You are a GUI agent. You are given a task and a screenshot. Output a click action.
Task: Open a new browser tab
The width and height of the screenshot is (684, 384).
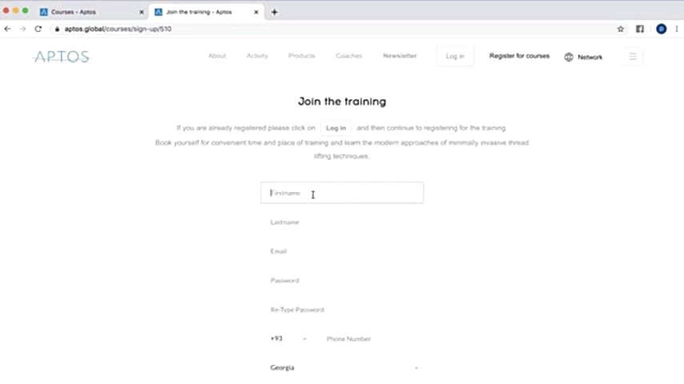275,12
